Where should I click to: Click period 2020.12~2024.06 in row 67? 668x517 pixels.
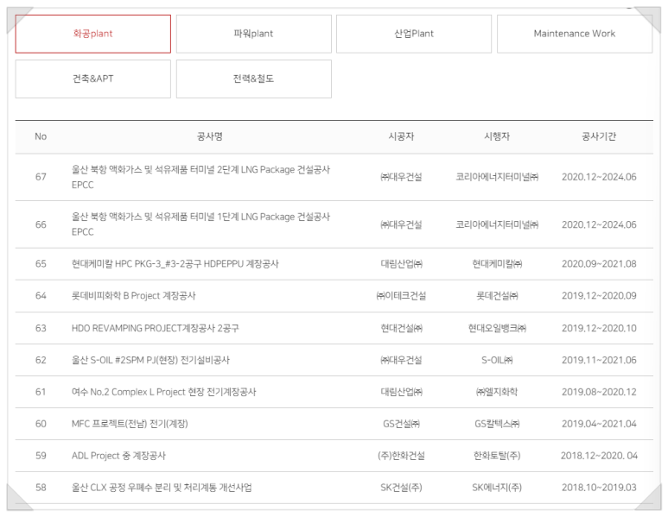(599, 177)
